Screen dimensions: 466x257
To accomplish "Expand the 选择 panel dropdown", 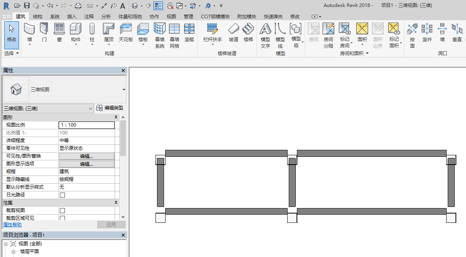I will (12, 54).
